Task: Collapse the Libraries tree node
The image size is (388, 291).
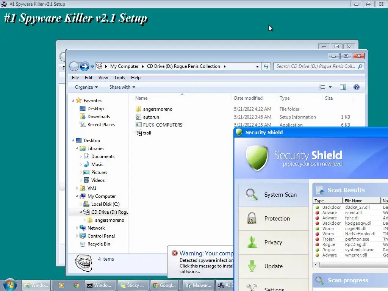Action: tap(77, 148)
